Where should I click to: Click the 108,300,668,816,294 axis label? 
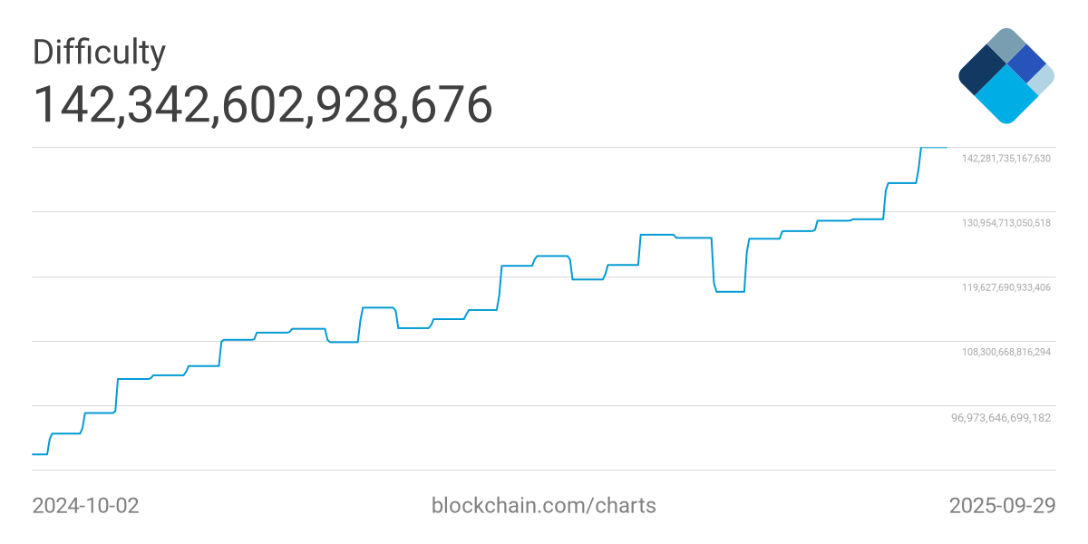tap(1006, 352)
